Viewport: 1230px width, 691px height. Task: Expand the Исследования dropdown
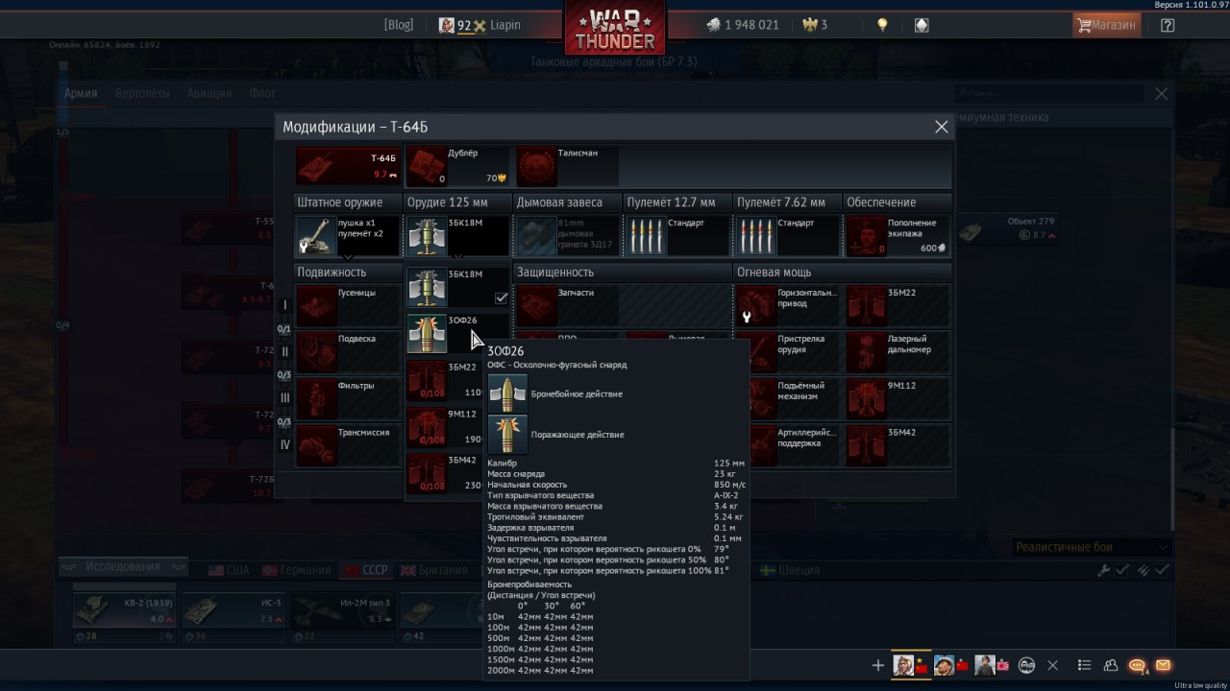(122, 566)
